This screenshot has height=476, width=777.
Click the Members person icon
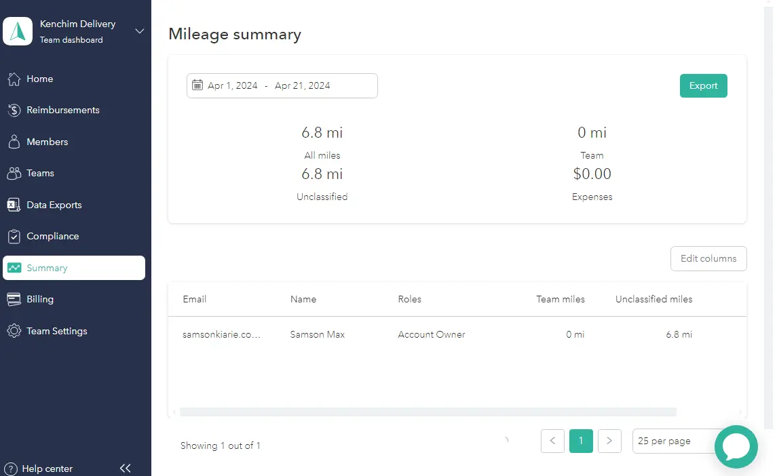coord(15,142)
